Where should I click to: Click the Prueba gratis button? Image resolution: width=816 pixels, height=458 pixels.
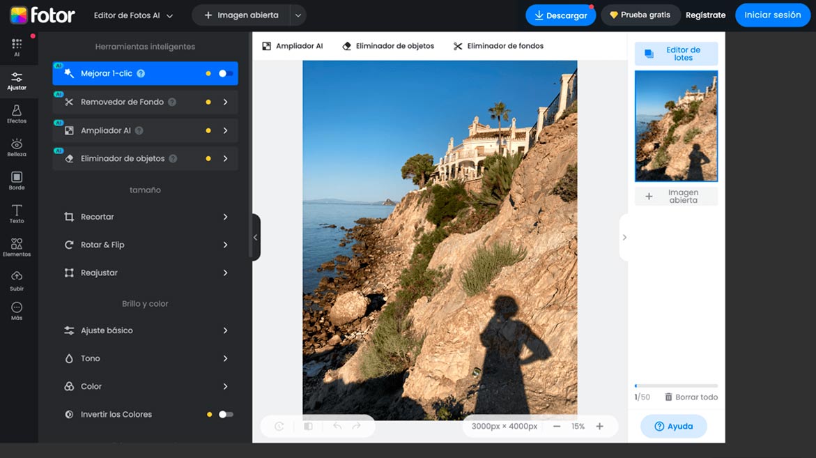click(x=640, y=15)
